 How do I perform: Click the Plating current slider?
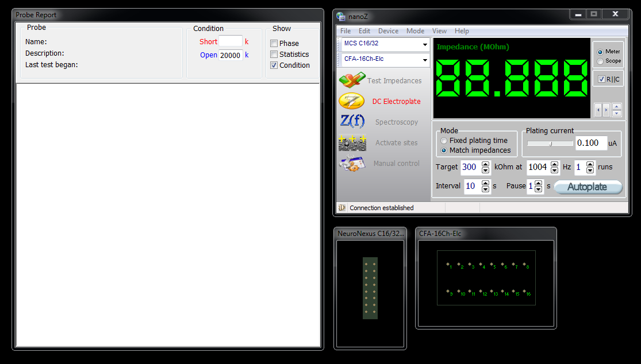point(550,144)
